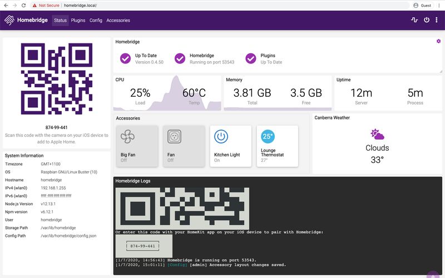Toggle the Big Fan accessory tile

137,146
